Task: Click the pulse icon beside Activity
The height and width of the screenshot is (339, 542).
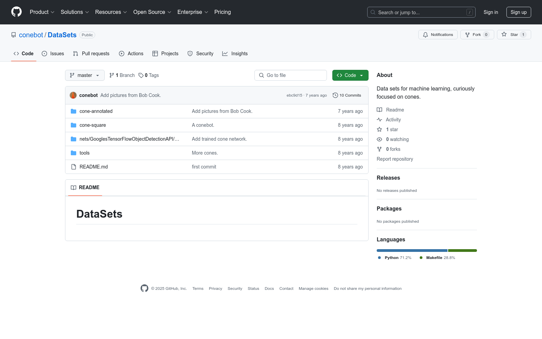Action: click(379, 120)
